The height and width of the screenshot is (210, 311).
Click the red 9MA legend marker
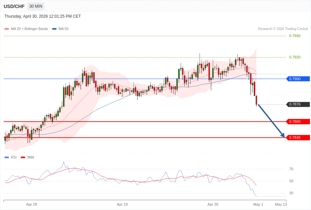(23, 157)
